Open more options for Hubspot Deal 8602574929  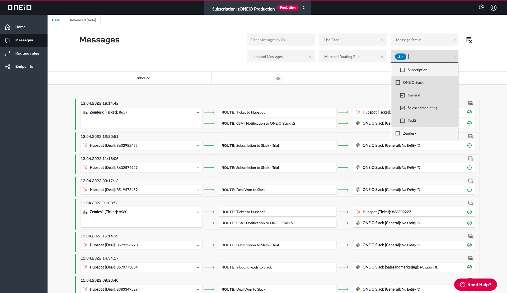(x=197, y=168)
